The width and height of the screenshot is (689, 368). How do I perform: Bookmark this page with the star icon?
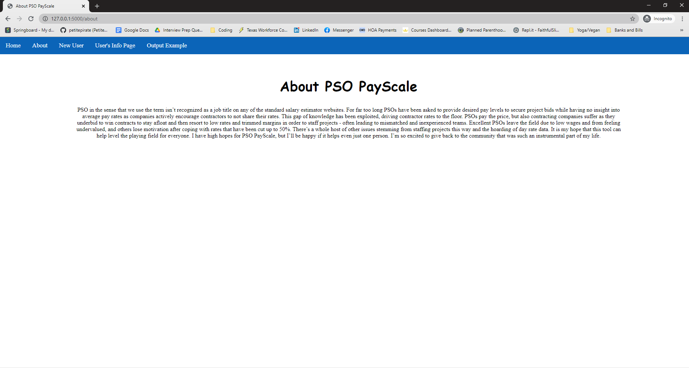633,19
